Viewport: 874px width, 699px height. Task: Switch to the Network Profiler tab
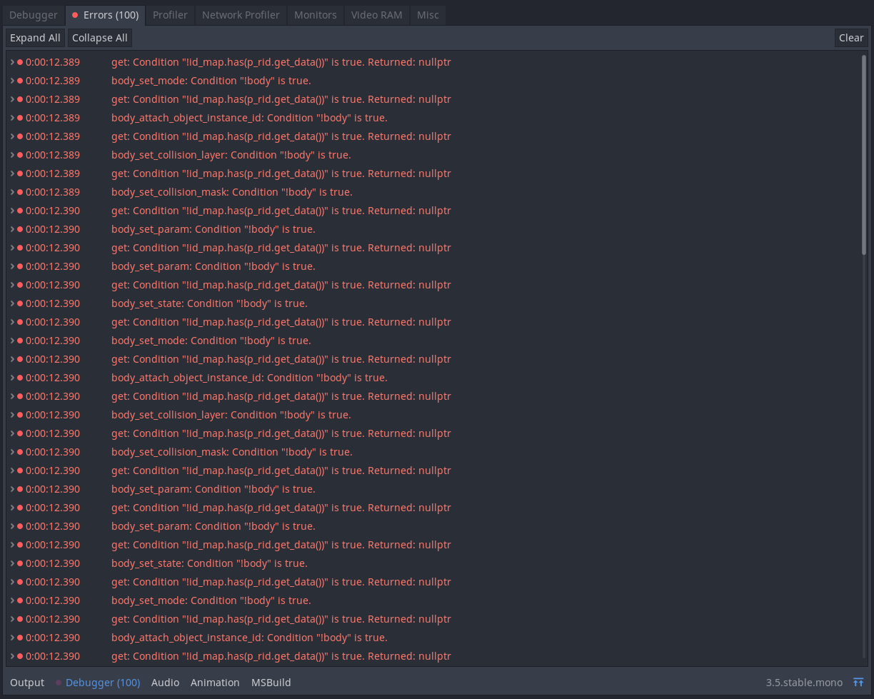point(241,14)
